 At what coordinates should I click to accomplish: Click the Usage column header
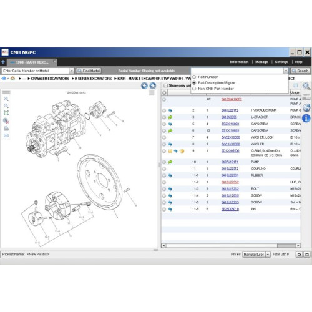295,92
